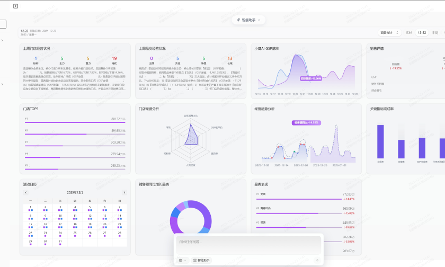Image resolution: width=445 pixels, height=267 pixels.
Task: Click the 实际偏差 label on GSP baseline chart
Action: (x=311, y=78)
